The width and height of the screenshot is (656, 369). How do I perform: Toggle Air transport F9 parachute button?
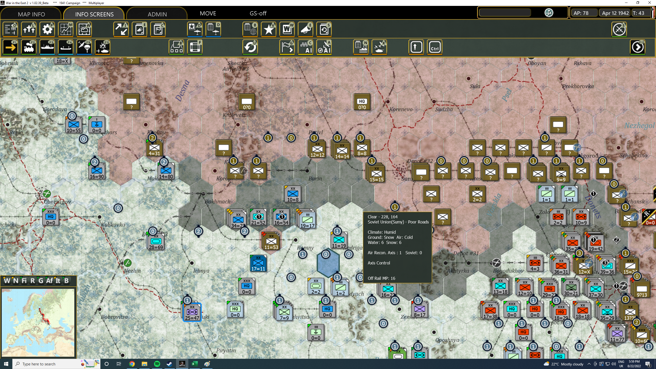tap(84, 47)
